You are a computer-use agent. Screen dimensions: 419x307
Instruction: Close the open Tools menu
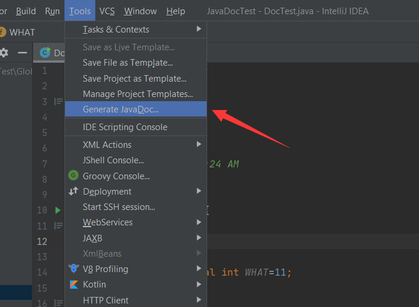(80, 11)
